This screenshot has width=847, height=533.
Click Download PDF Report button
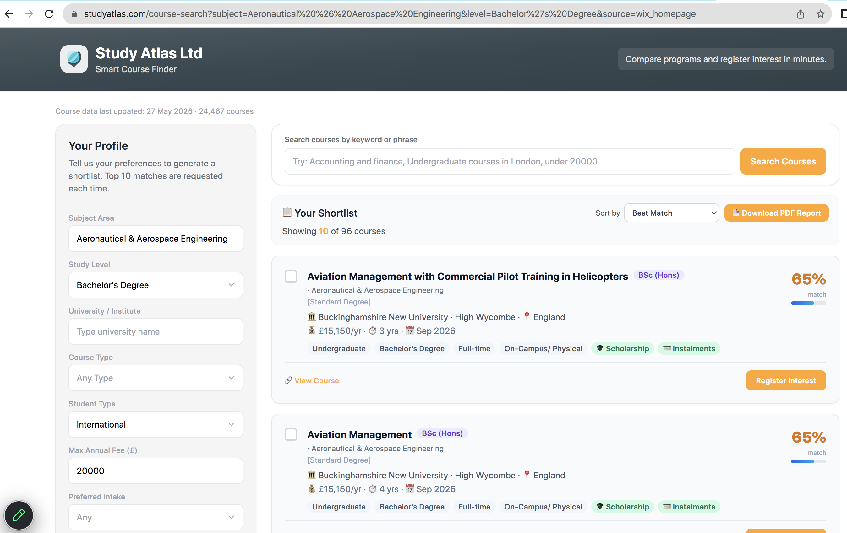[776, 213]
